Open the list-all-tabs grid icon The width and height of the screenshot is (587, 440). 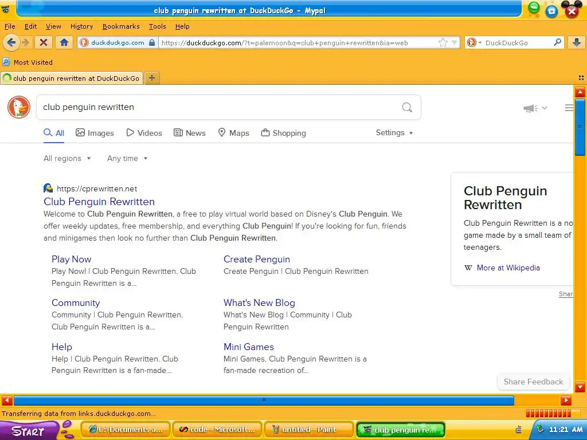click(x=581, y=78)
